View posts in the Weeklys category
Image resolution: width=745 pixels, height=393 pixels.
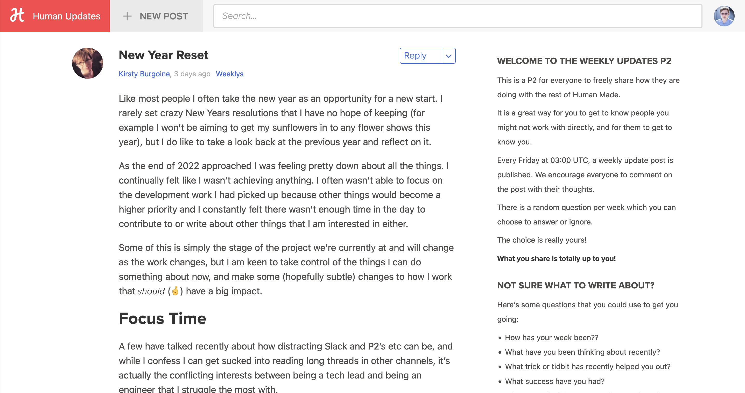point(230,74)
